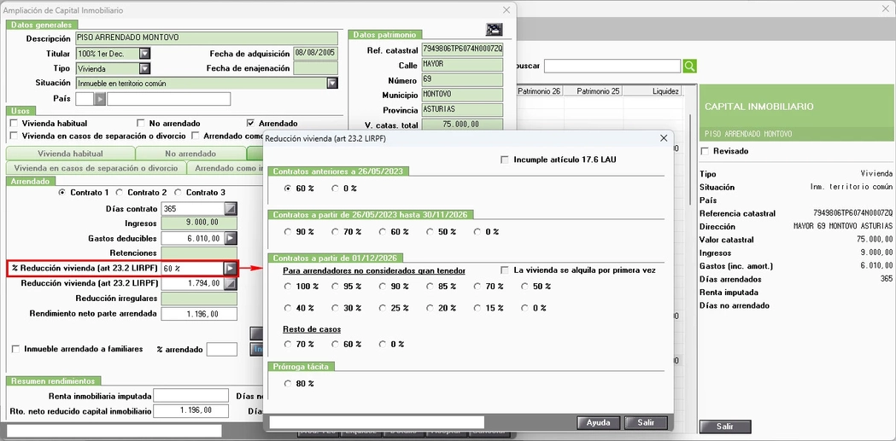
Task: Click Renta inmobiliaria imputada field
Action: click(190, 396)
